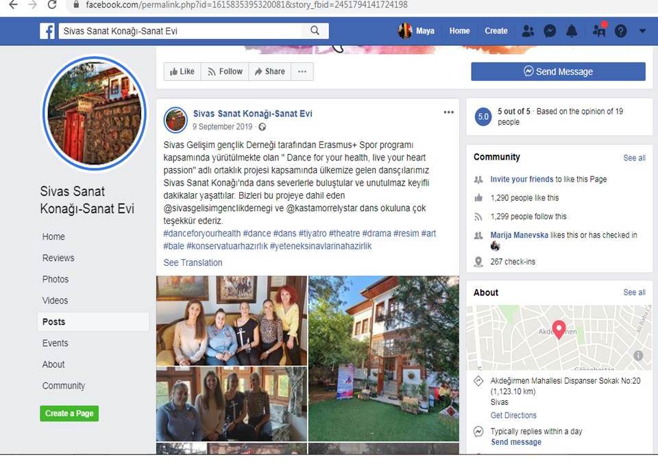The height and width of the screenshot is (466, 658).
Task: Click the search magnifier icon
Action: [x=315, y=31]
